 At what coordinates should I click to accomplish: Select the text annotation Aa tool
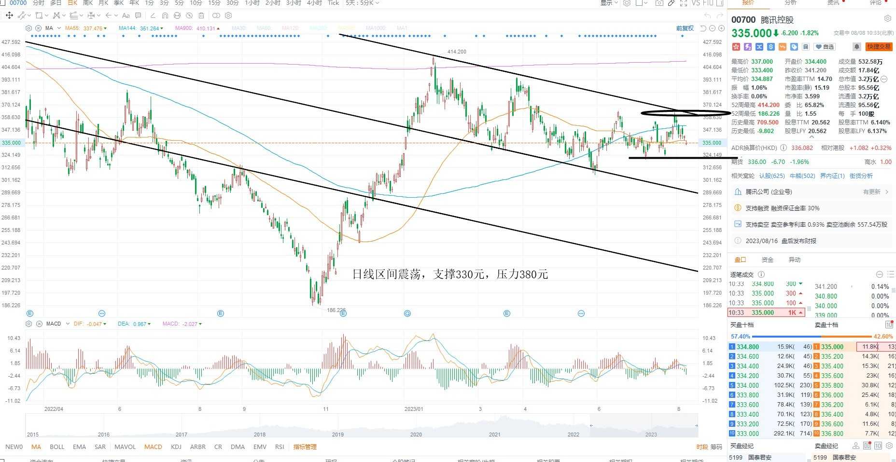click(126, 15)
